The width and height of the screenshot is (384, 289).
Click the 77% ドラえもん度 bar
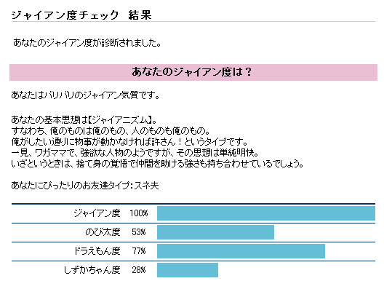241,251
